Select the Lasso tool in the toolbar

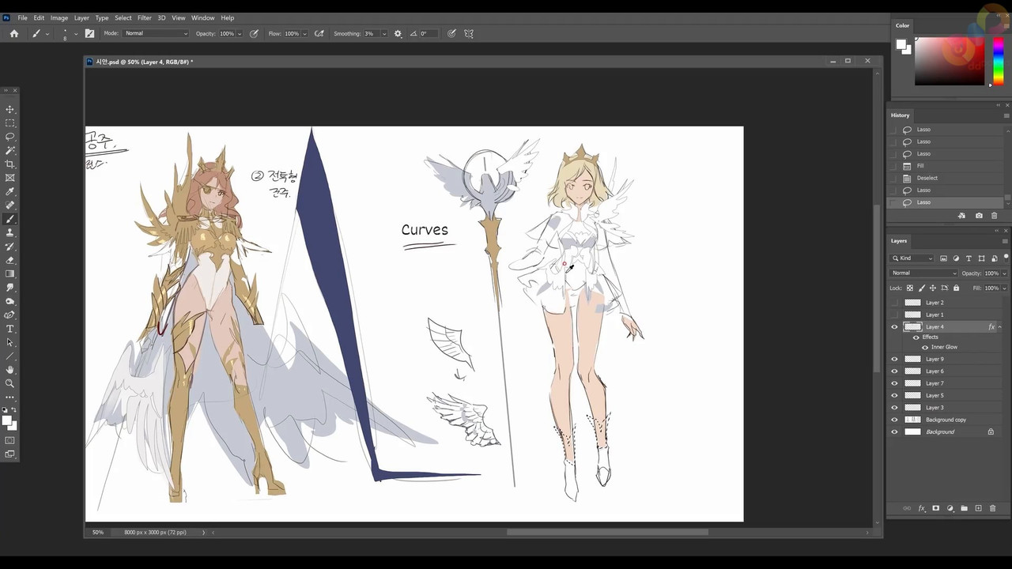10,137
